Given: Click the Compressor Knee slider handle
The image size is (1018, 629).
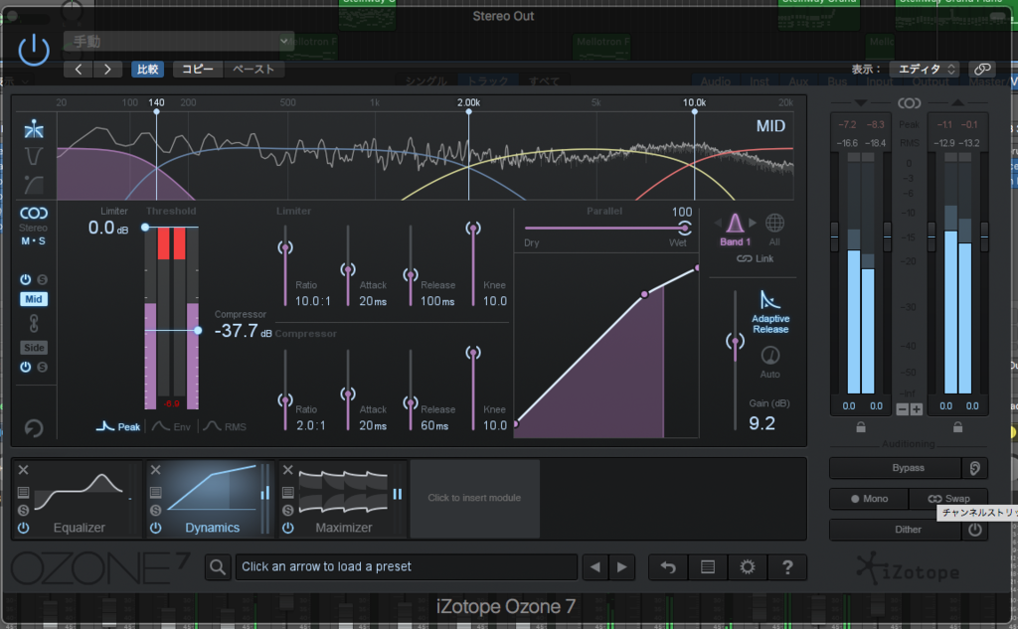Looking at the screenshot, I should [x=473, y=353].
